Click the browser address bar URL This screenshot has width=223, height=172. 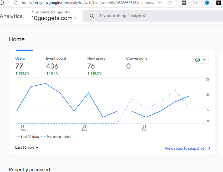pos(88,3)
